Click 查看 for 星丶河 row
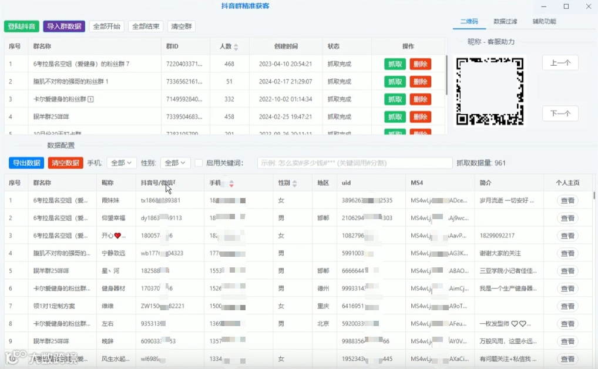This screenshot has width=598, height=369. [x=567, y=270]
